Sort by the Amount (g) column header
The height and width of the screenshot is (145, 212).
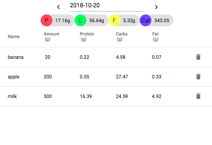click(51, 37)
